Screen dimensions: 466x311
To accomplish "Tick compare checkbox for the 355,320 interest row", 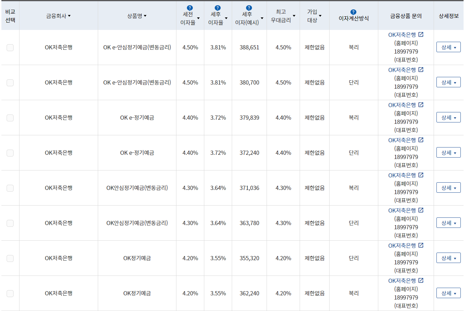I will tap(10, 258).
